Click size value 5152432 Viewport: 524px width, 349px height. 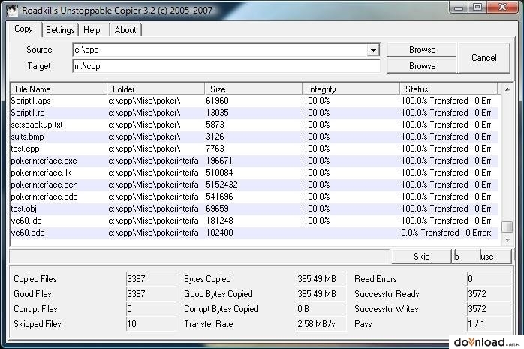221,185
